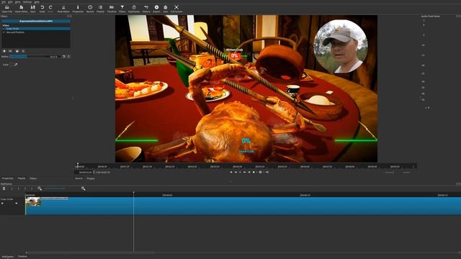Open the Jobs panel

pos(166,9)
